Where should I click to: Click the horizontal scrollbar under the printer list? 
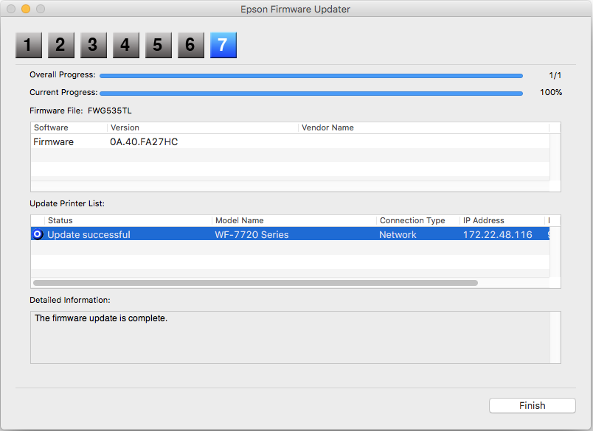[x=256, y=283]
